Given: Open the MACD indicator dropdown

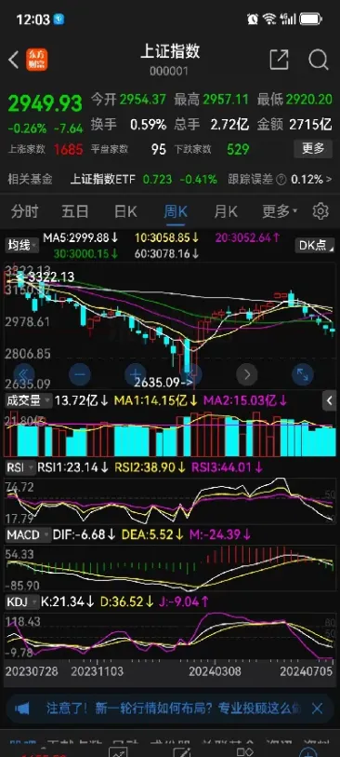Looking at the screenshot, I should point(28,534).
